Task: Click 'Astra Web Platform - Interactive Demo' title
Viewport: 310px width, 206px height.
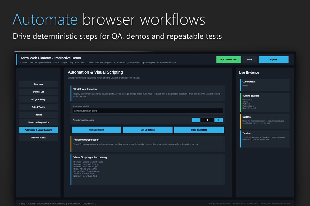Action: pyautogui.click(x=51, y=58)
